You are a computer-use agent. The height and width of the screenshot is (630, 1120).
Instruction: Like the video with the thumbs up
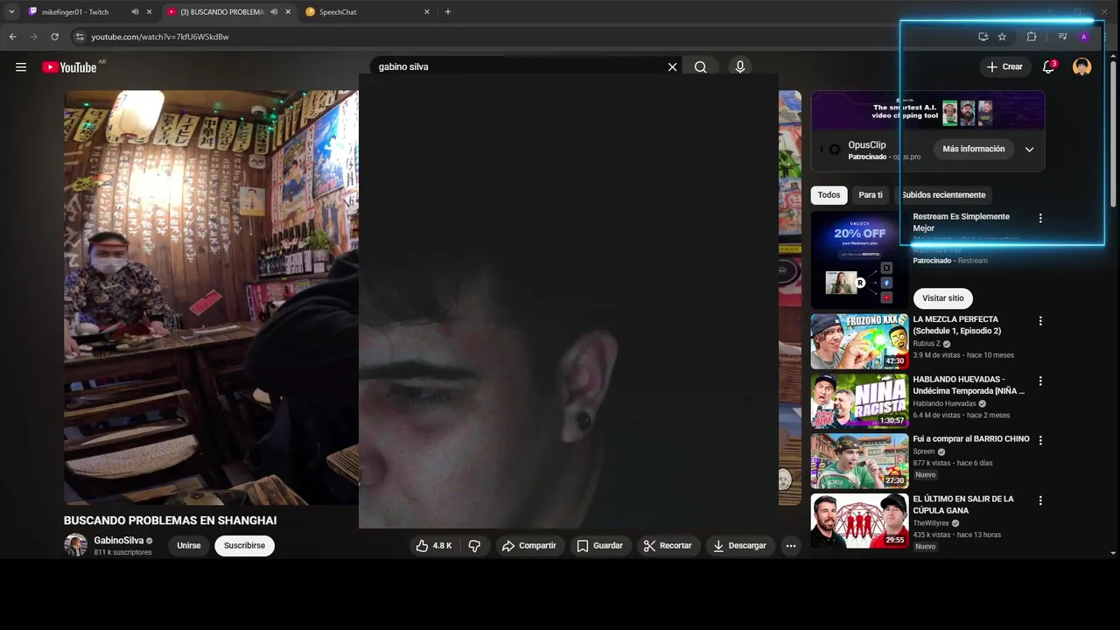click(434, 545)
